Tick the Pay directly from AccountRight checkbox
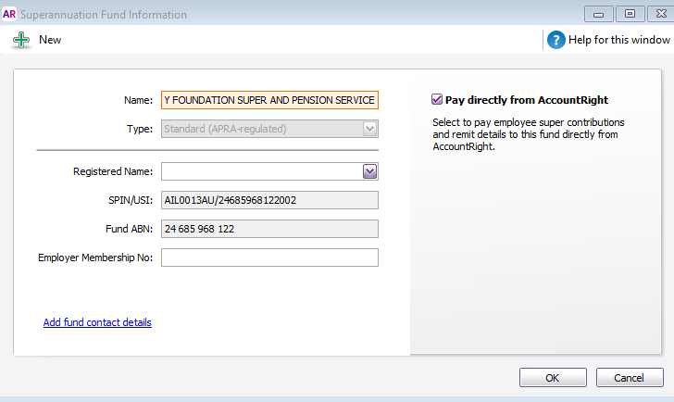Image resolution: width=674 pixels, height=402 pixels. (x=437, y=100)
